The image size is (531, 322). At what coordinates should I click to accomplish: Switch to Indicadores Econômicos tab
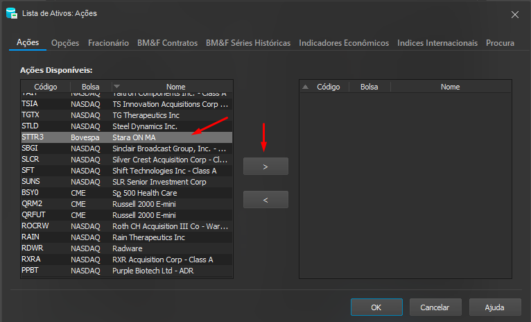click(344, 43)
